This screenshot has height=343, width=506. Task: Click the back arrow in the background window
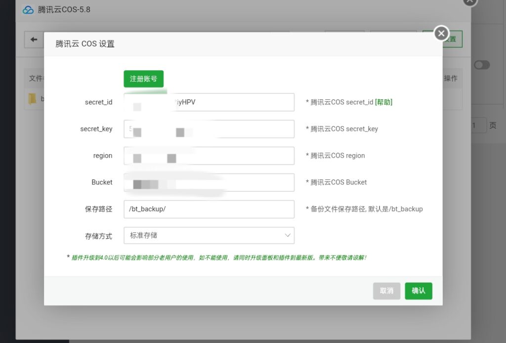click(x=34, y=40)
